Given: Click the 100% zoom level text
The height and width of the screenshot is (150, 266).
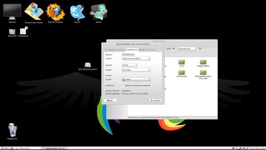Looking at the screenshot, I should (x=169, y=49).
